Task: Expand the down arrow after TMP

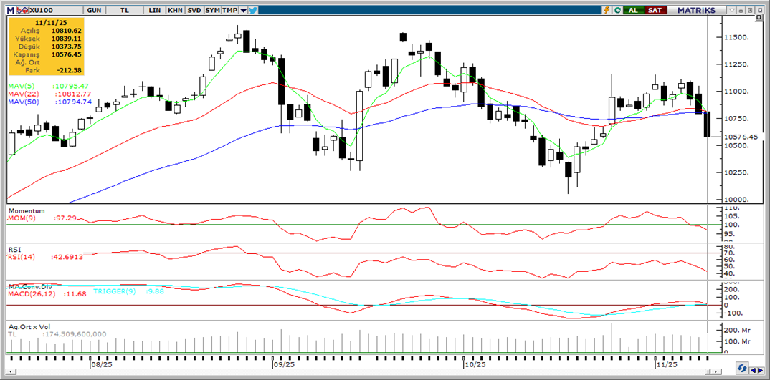Action: (x=244, y=11)
